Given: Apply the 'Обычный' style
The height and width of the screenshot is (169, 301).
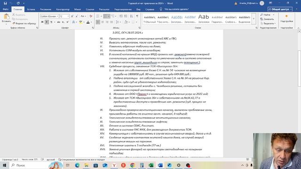Looking at the screenshot, I should (x=150, y=19).
